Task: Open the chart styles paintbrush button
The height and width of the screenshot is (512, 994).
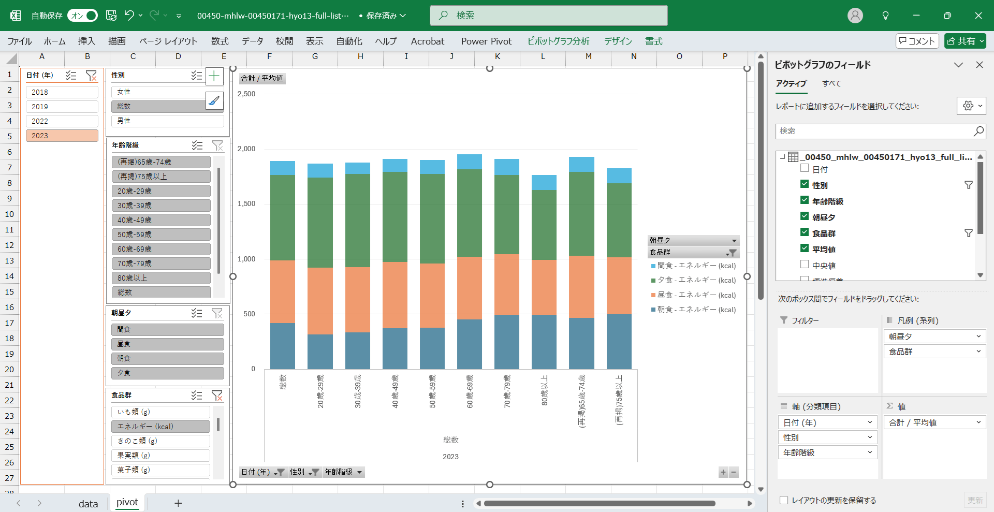Action: point(214,100)
